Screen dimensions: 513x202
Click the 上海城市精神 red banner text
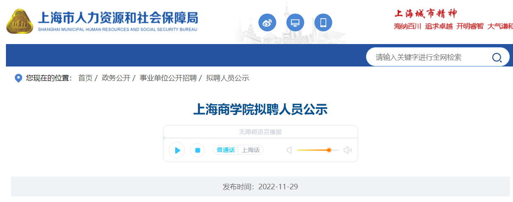(x=426, y=14)
